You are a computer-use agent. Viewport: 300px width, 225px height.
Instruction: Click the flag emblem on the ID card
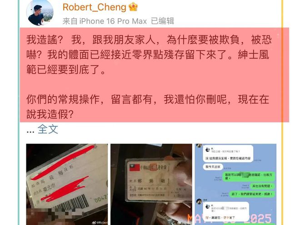pos(135,167)
